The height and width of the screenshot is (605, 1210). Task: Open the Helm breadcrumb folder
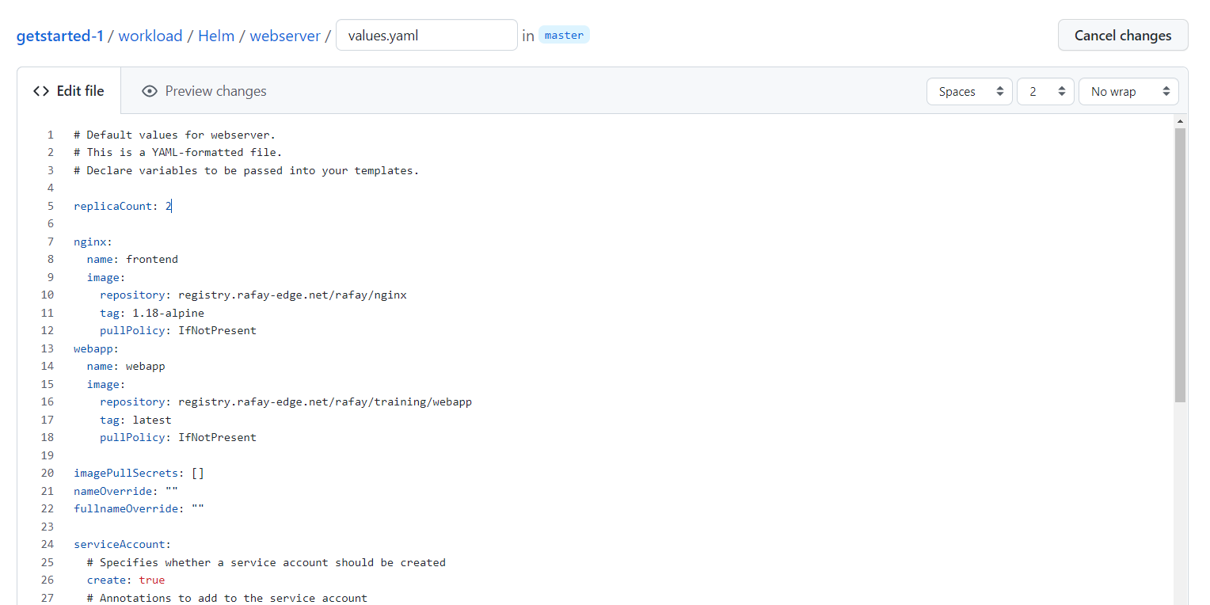pos(216,36)
